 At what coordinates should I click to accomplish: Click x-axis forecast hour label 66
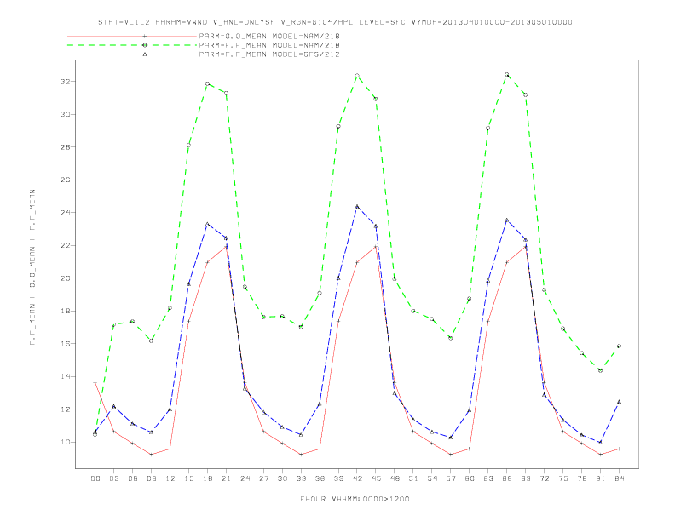coord(507,478)
